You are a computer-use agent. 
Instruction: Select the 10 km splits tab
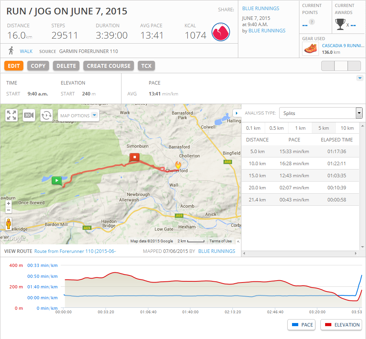pyautogui.click(x=347, y=128)
